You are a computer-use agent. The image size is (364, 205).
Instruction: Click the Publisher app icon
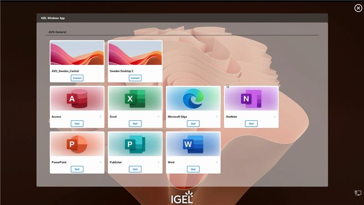coord(135,144)
